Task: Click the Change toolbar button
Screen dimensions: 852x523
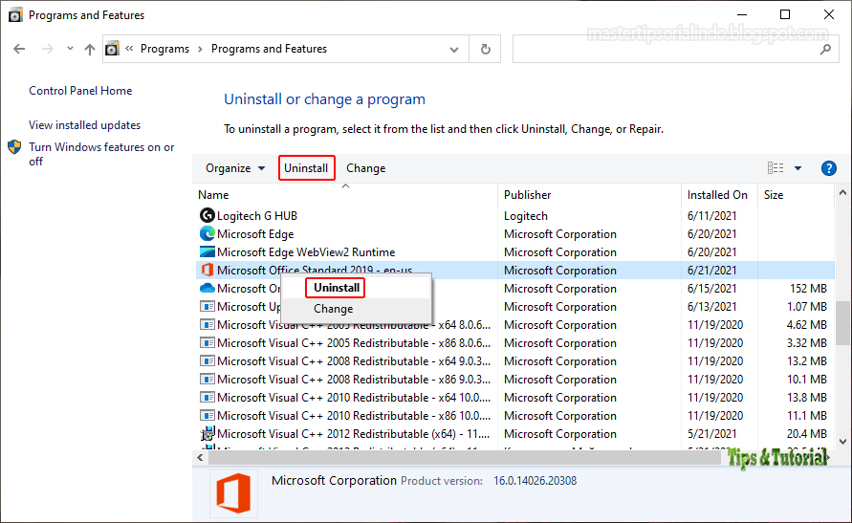Action: [365, 168]
